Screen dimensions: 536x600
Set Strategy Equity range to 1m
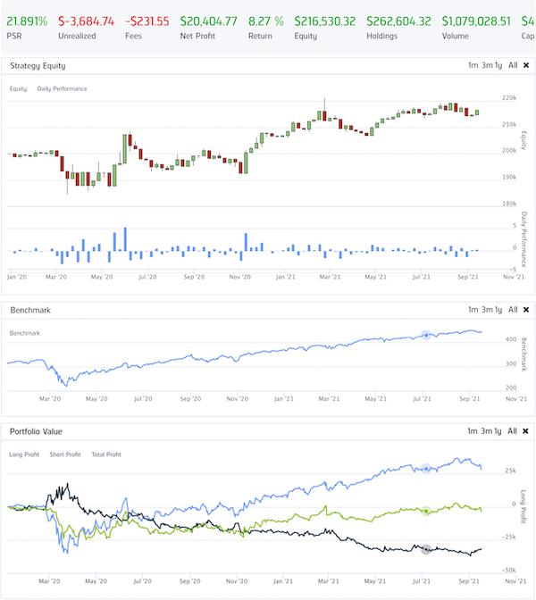coord(473,65)
